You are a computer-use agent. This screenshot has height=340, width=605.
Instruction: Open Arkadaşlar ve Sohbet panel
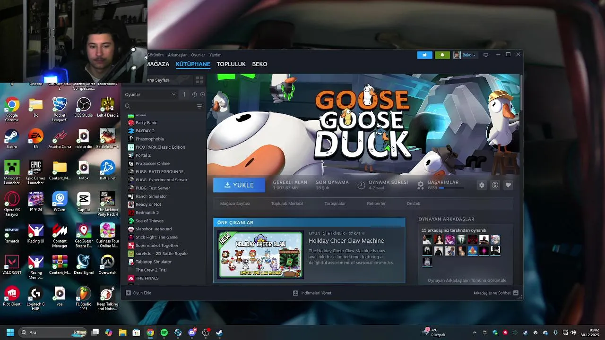click(495, 293)
